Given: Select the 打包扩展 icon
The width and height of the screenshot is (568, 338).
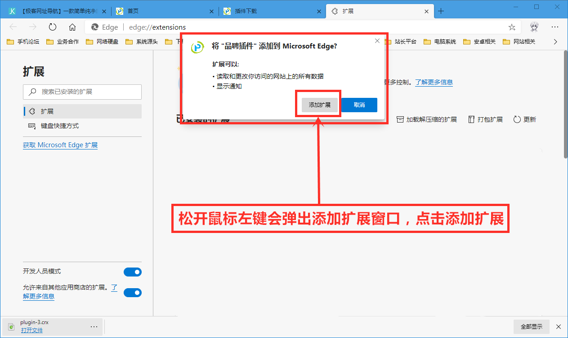Looking at the screenshot, I should click(471, 119).
